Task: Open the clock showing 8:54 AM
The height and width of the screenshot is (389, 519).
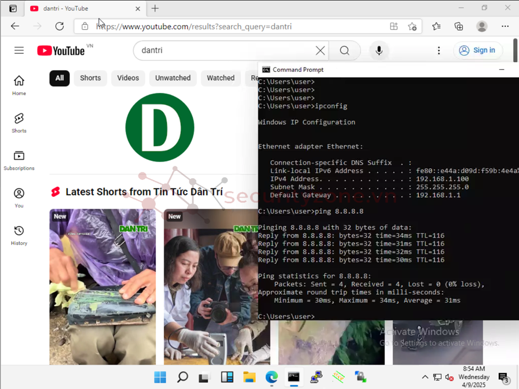Action: pyautogui.click(x=474, y=377)
